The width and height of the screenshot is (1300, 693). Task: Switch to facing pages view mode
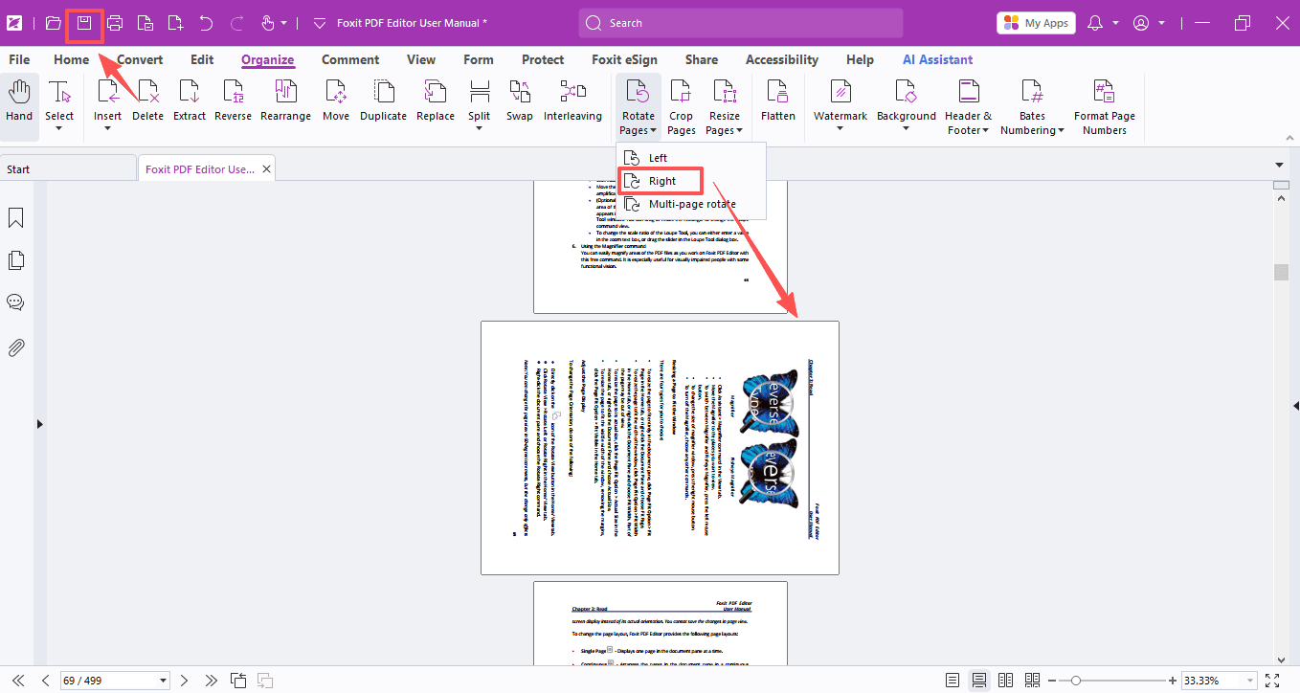[1005, 681]
